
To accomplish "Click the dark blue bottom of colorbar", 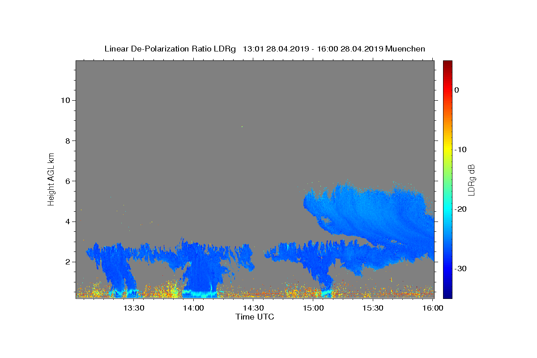I will [447, 294].
